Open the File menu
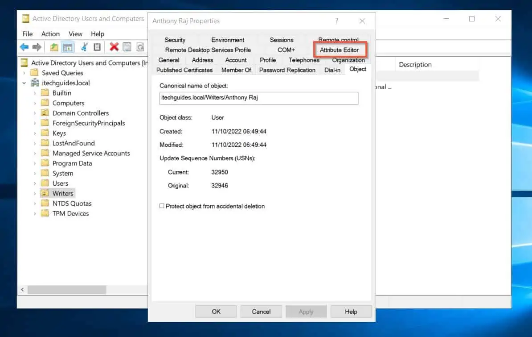The height and width of the screenshot is (337, 532). click(28, 33)
